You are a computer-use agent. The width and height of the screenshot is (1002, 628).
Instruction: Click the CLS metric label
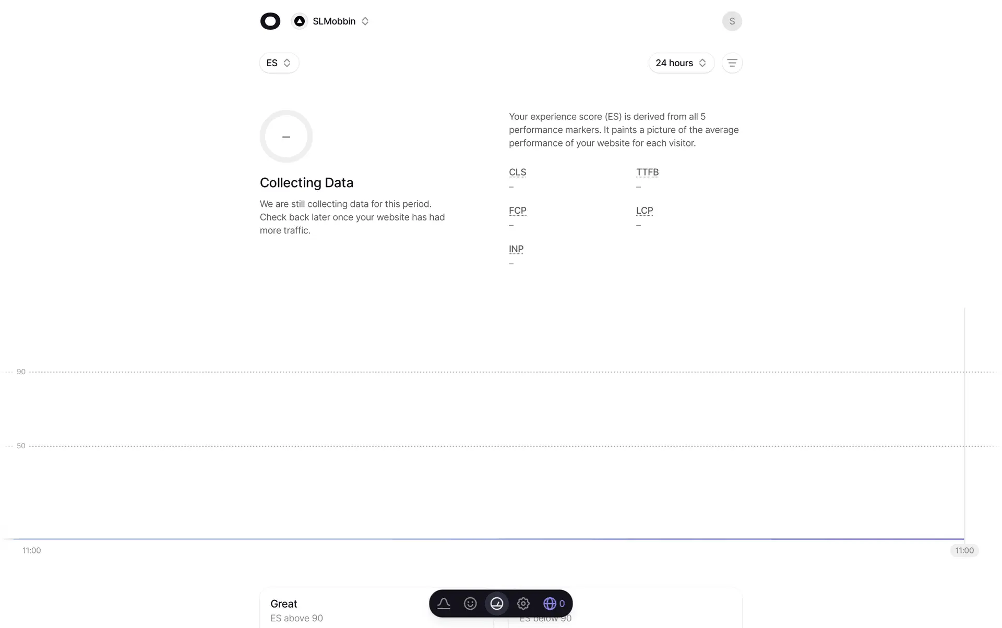(517, 172)
